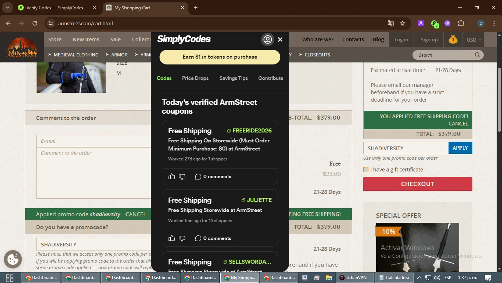Open the Store menu
502x283 pixels.
[x=55, y=39]
